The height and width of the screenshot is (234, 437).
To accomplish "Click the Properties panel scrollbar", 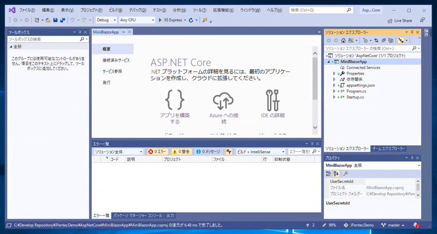I will point(418,188).
